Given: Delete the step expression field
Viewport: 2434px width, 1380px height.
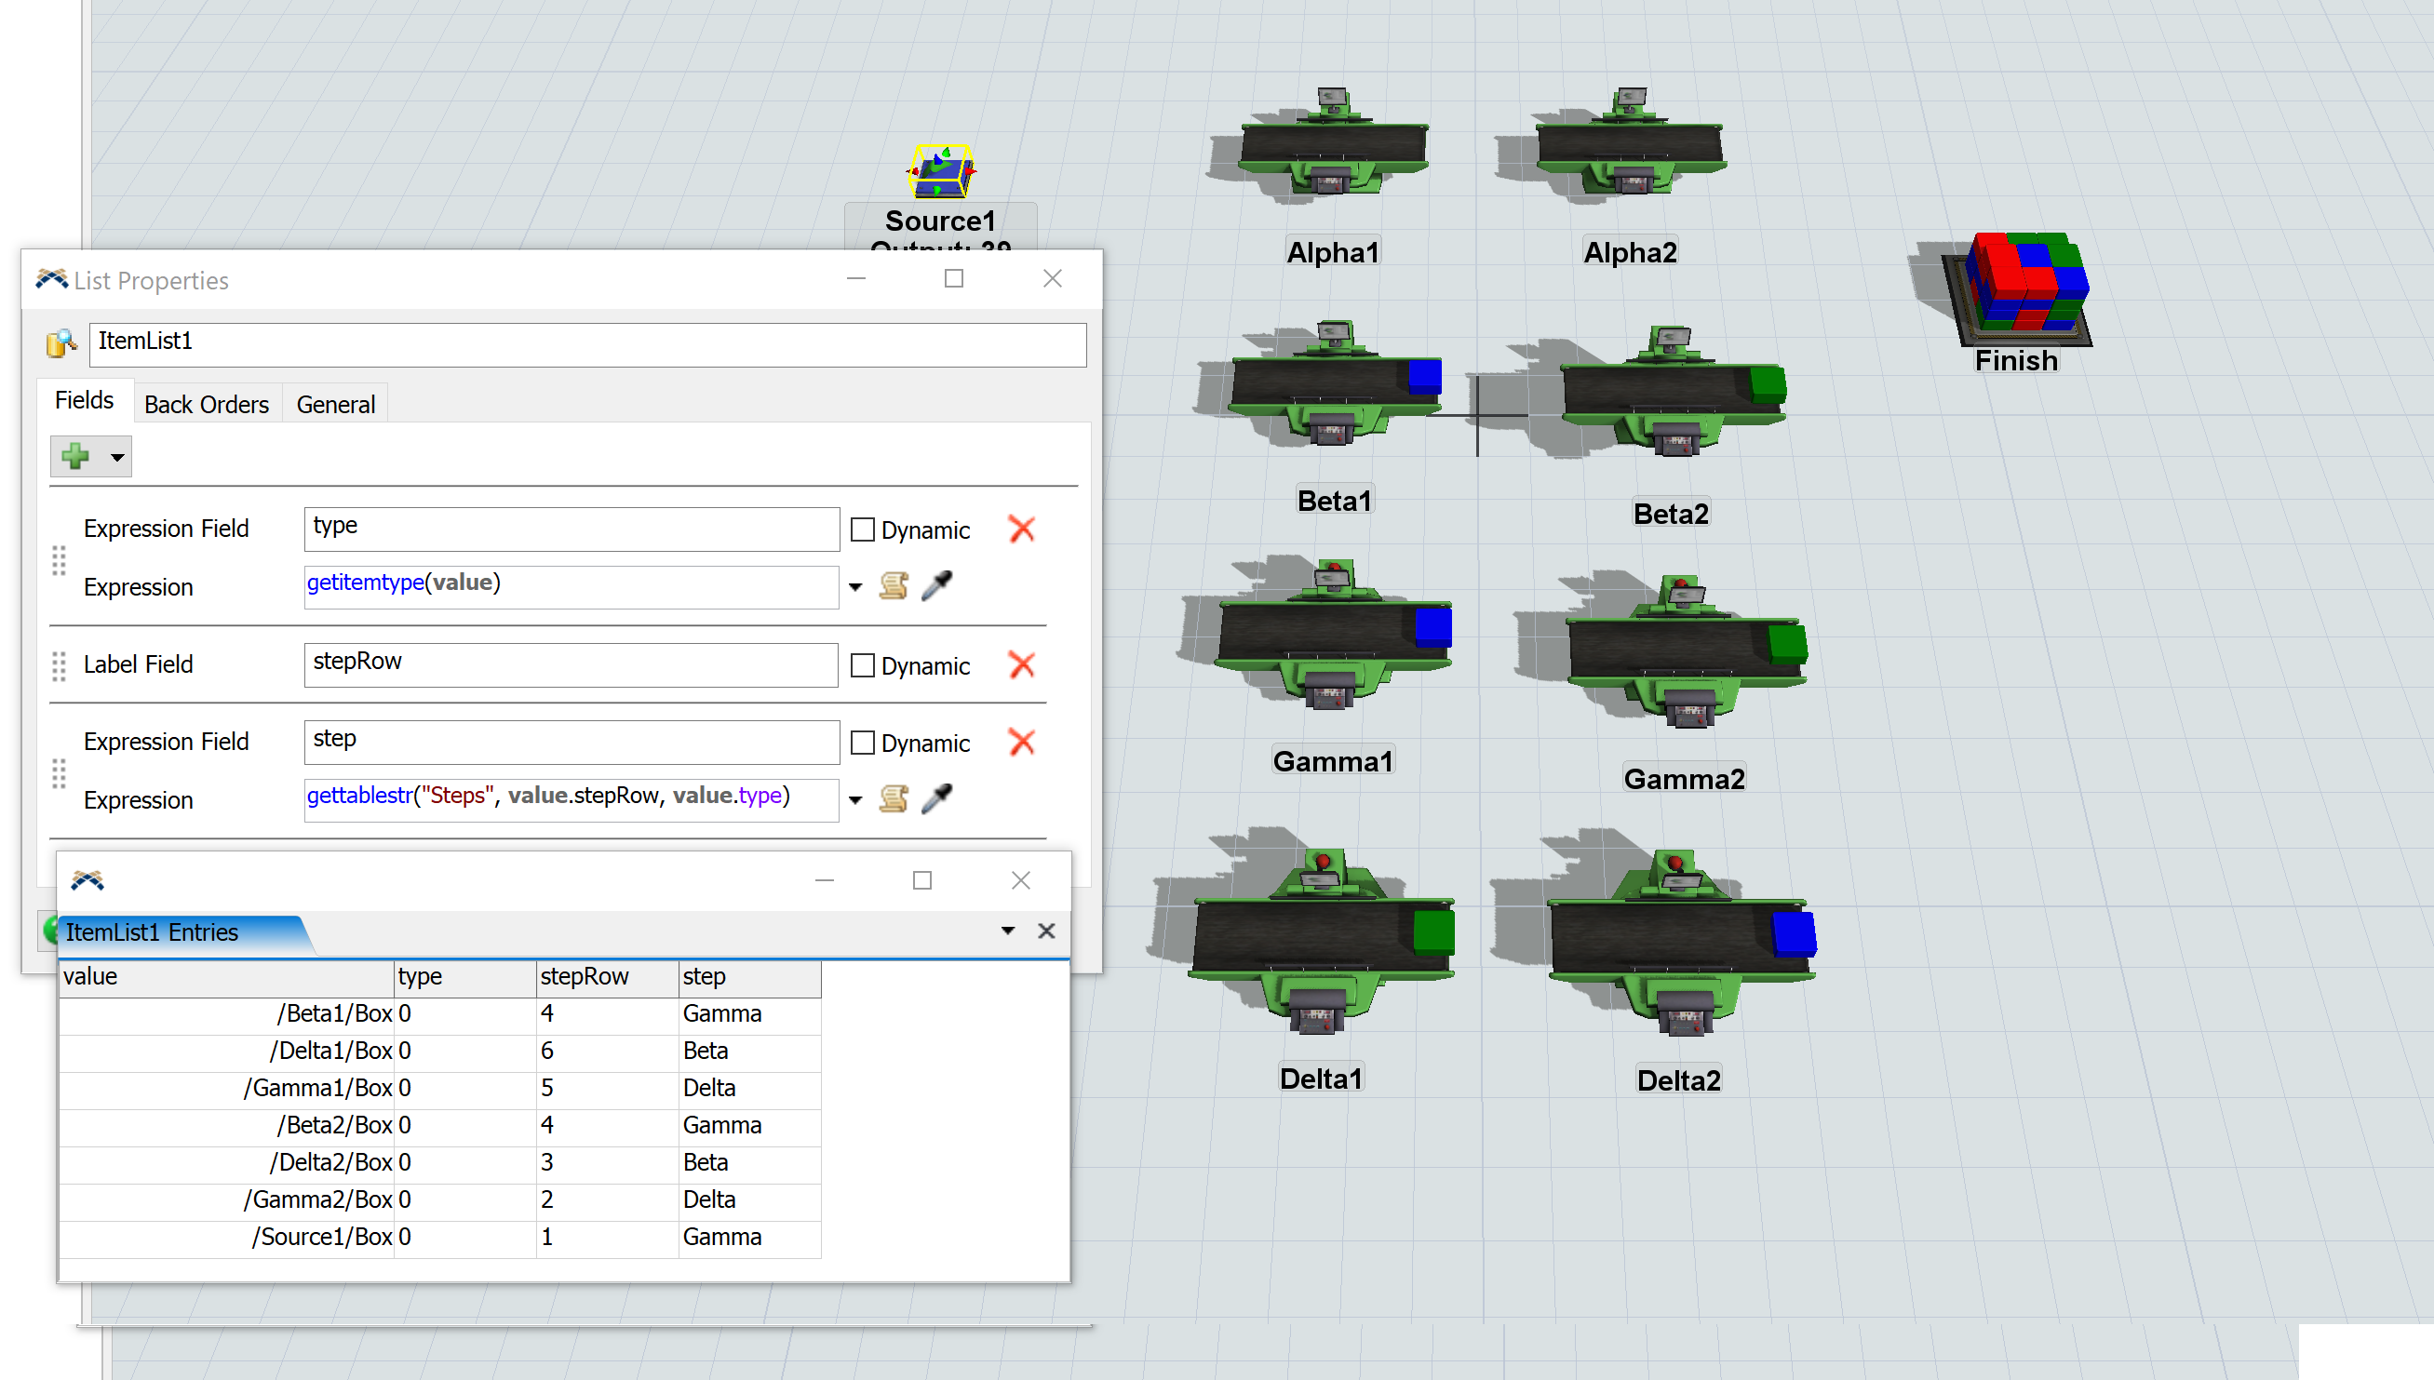Looking at the screenshot, I should 1021,743.
